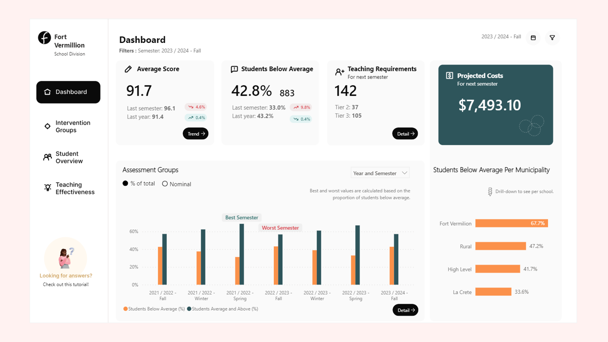Open the calendar date picker icon
This screenshot has width=608, height=342.
coord(533,37)
